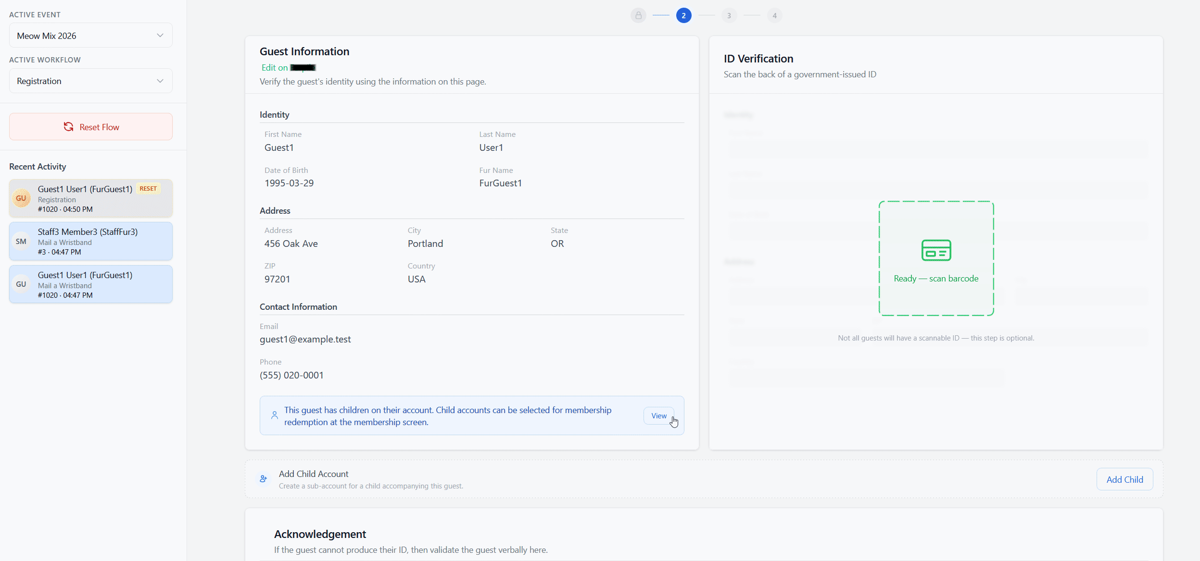This screenshot has width=1200, height=561.
Task: Open the Active Event dropdown Meow Mix 2026
Action: (x=90, y=36)
